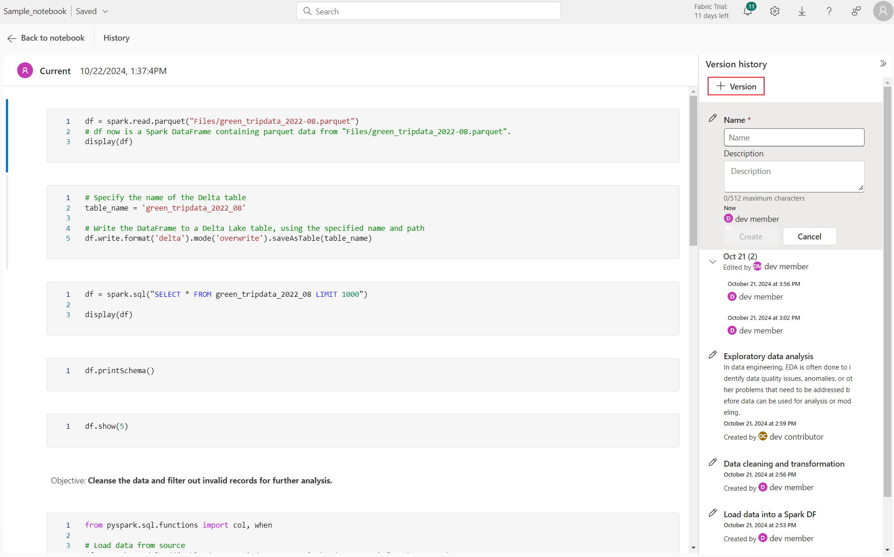Viewport: 894px width, 557px height.
Task: Click the share/people icon in toolbar
Action: (x=856, y=12)
